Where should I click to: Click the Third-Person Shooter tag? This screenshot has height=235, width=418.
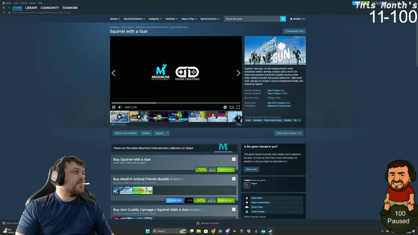[x=273, y=120]
